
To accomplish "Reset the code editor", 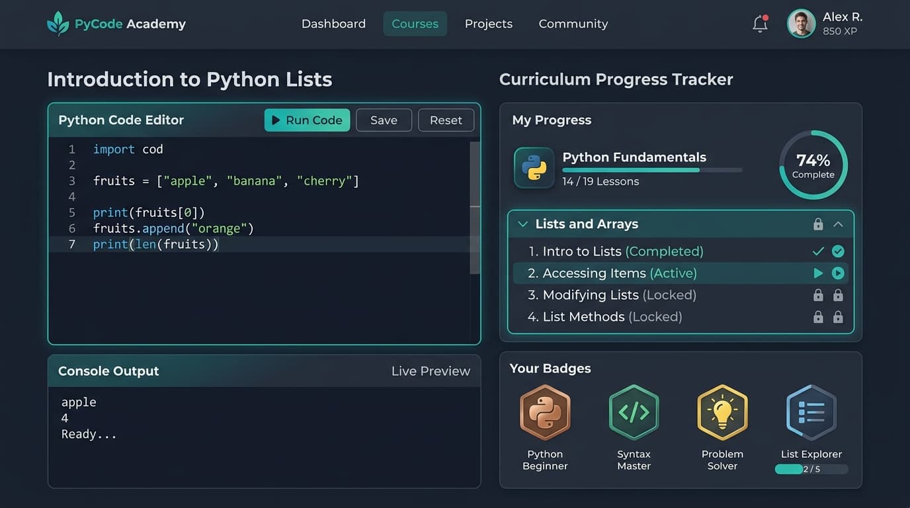I will (x=446, y=120).
